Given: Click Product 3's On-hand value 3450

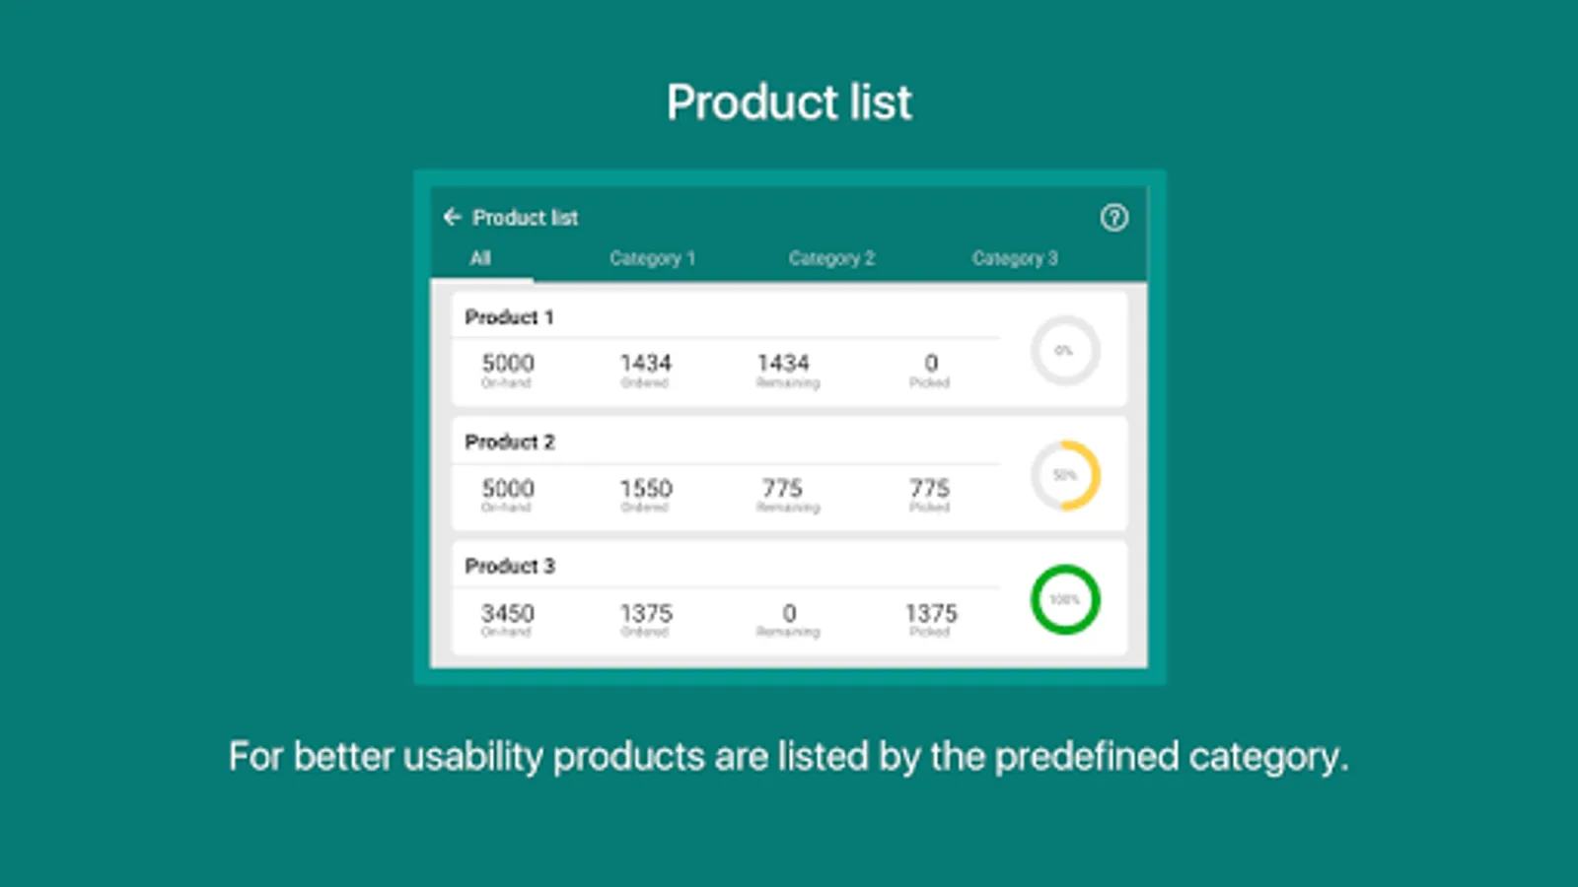Looking at the screenshot, I should pyautogui.click(x=508, y=613).
